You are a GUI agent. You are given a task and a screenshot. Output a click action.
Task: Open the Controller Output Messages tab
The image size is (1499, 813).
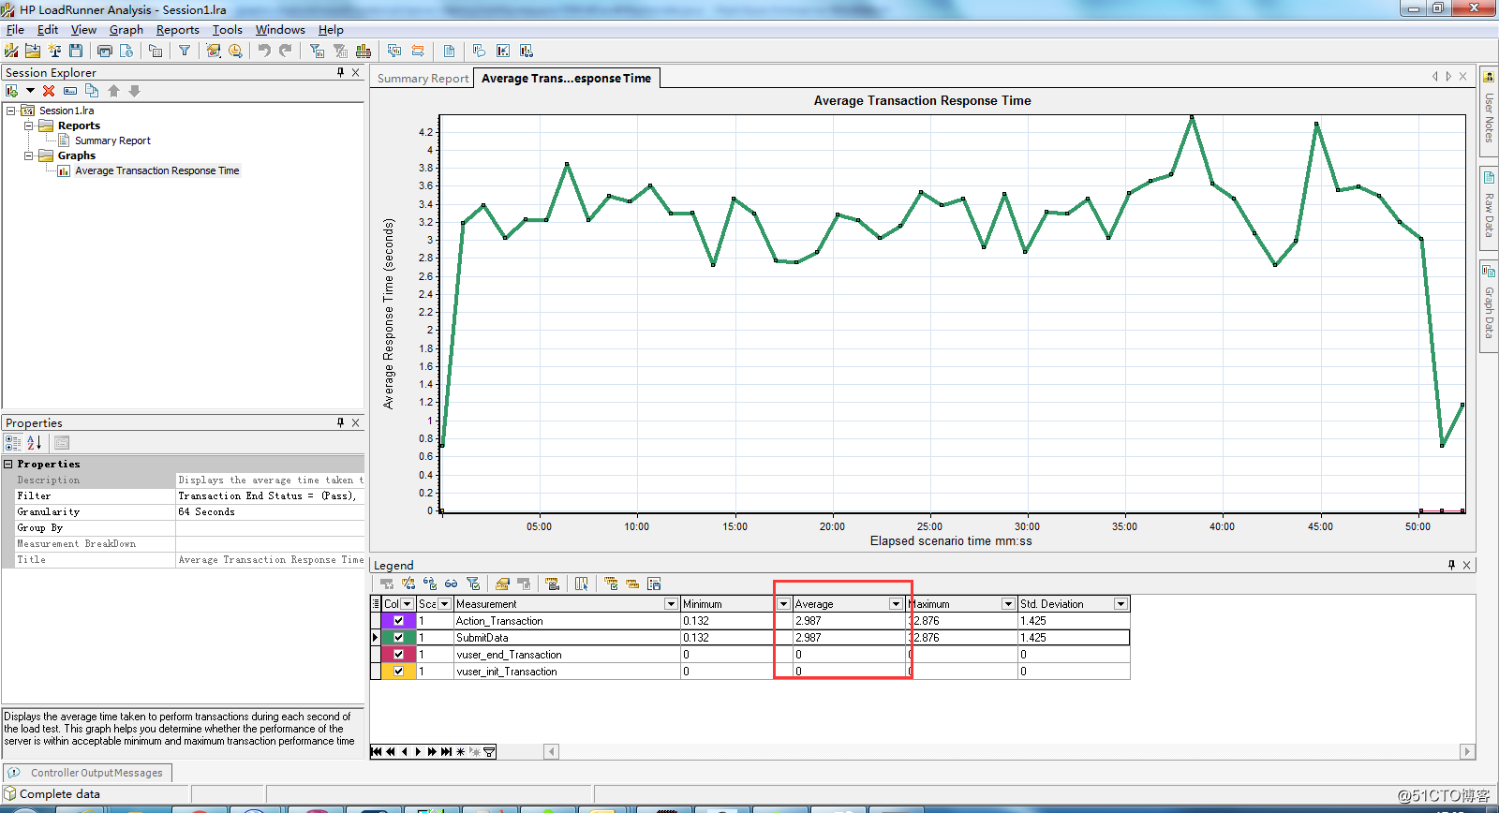[87, 773]
